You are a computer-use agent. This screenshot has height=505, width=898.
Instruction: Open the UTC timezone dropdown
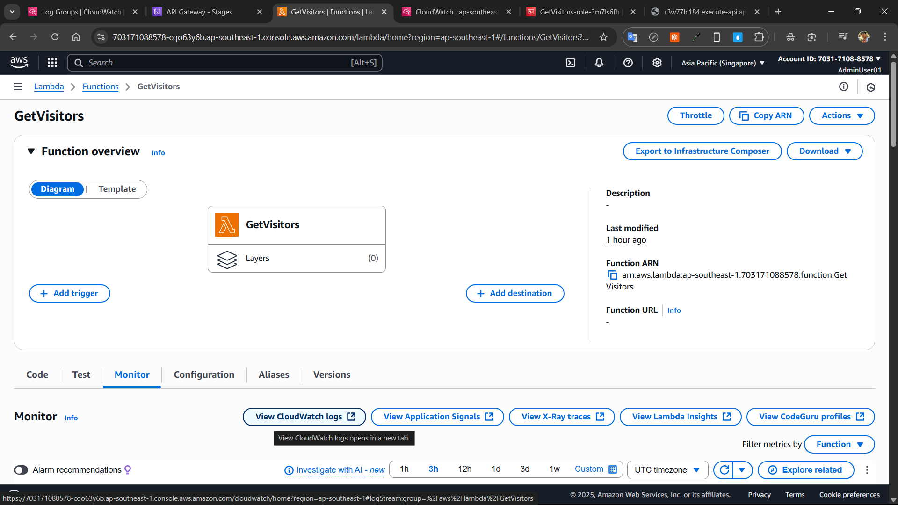point(667,470)
